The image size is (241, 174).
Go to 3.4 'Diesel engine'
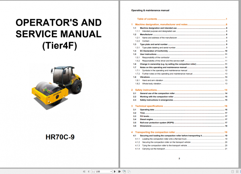[x=180, y=119]
